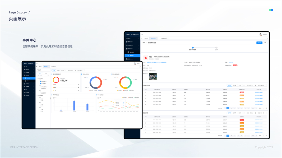Open underlined 厂站 location link
The width and height of the screenshot is (282, 158).
tap(157, 62)
